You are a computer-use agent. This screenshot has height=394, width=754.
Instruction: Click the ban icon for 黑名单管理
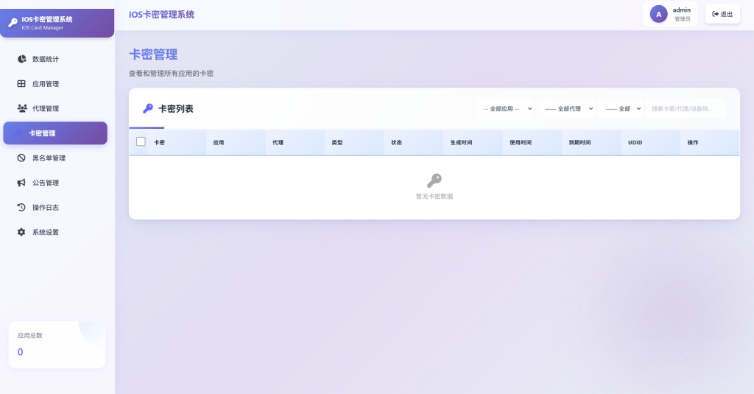(21, 158)
